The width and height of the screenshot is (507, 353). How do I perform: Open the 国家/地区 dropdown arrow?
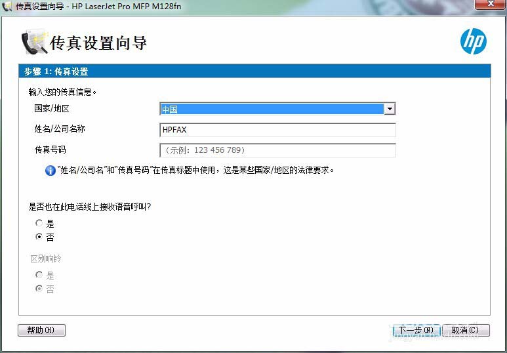tap(390, 109)
